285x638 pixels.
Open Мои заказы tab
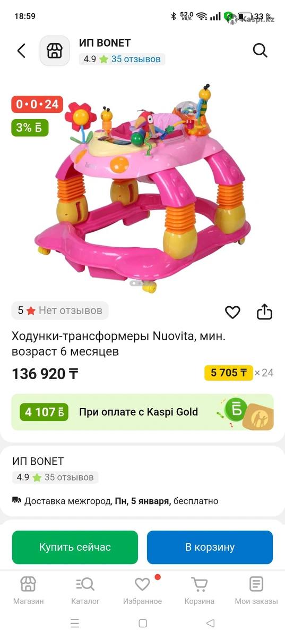pos(256,591)
